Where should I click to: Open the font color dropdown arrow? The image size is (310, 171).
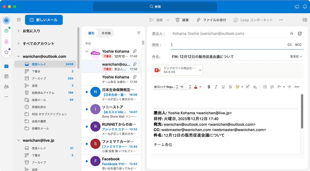[x=200, y=87]
